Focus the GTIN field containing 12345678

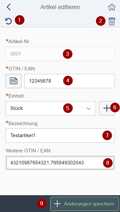[x=69, y=81]
